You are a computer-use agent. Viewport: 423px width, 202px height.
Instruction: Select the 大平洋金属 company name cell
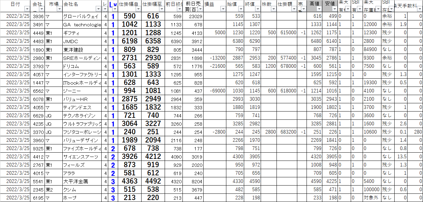(x=82, y=181)
